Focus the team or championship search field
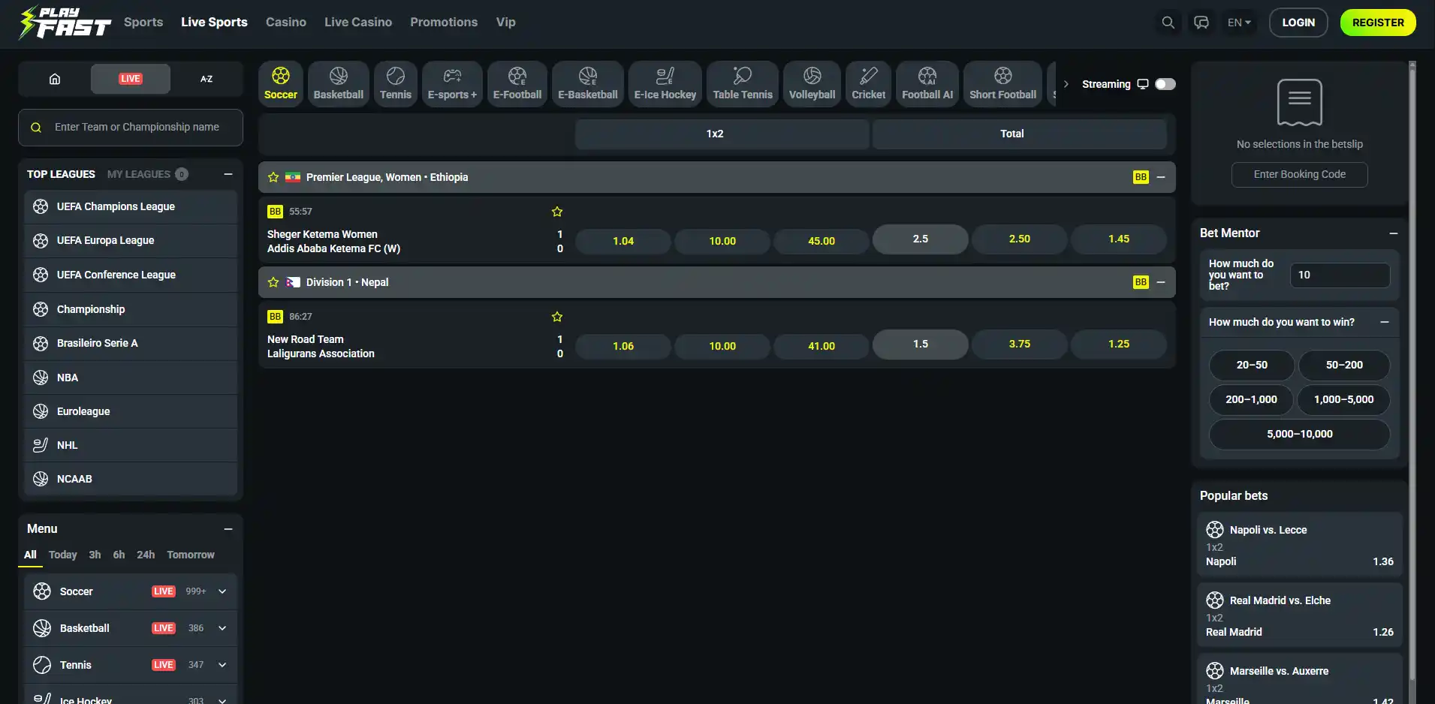Screen dimensions: 1435x704 (x=131, y=128)
